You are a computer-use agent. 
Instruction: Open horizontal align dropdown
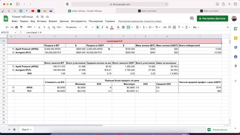(x=138, y=27)
